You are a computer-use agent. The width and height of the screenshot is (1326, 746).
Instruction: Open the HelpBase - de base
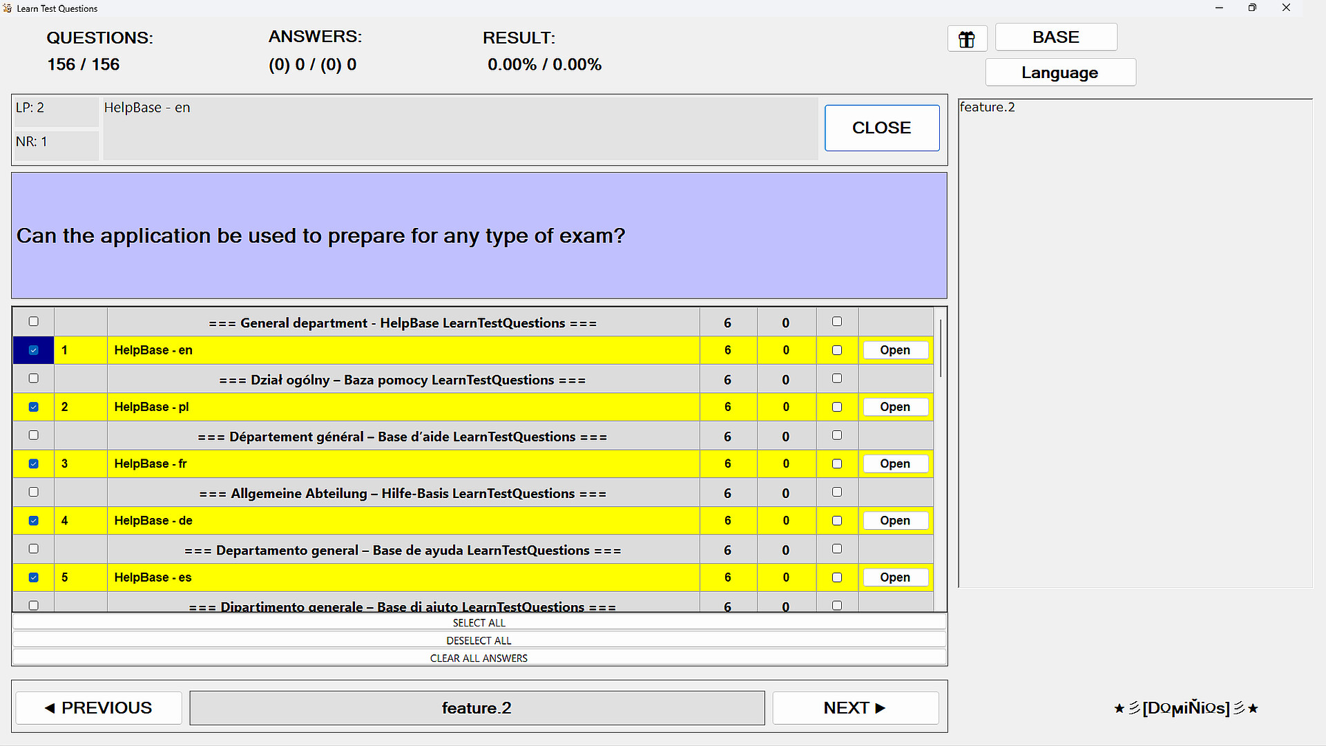point(895,521)
